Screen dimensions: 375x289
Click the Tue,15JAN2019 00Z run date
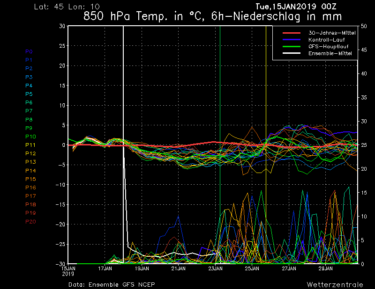click(296, 7)
